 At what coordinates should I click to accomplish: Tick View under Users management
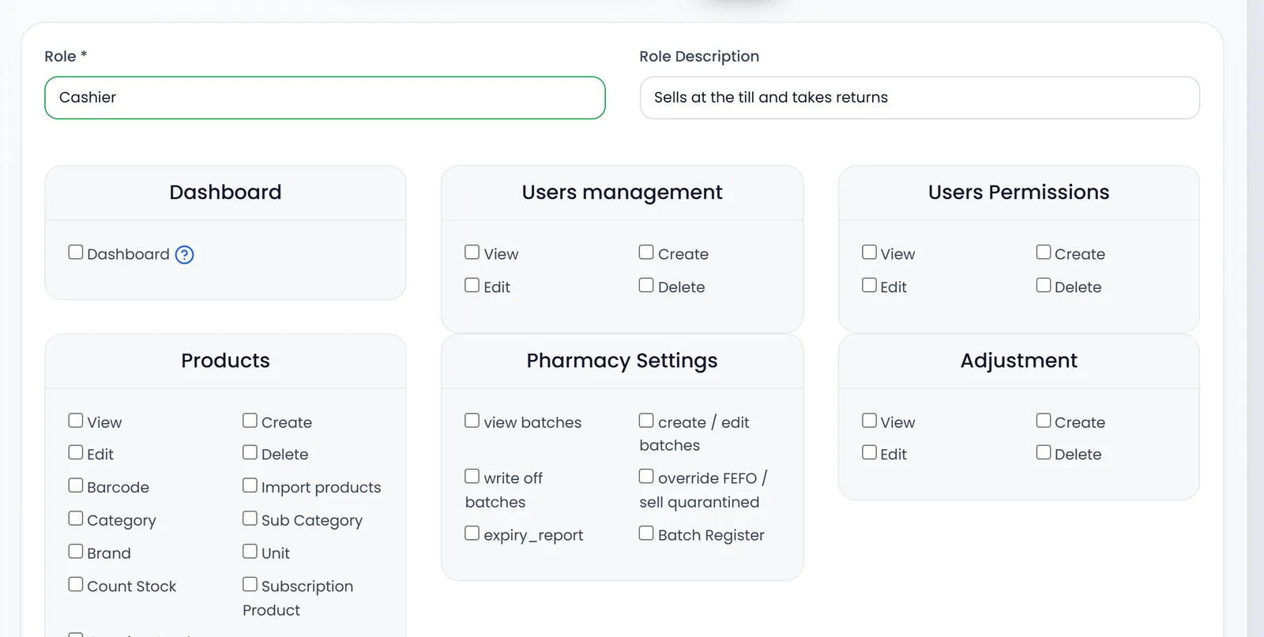472,253
